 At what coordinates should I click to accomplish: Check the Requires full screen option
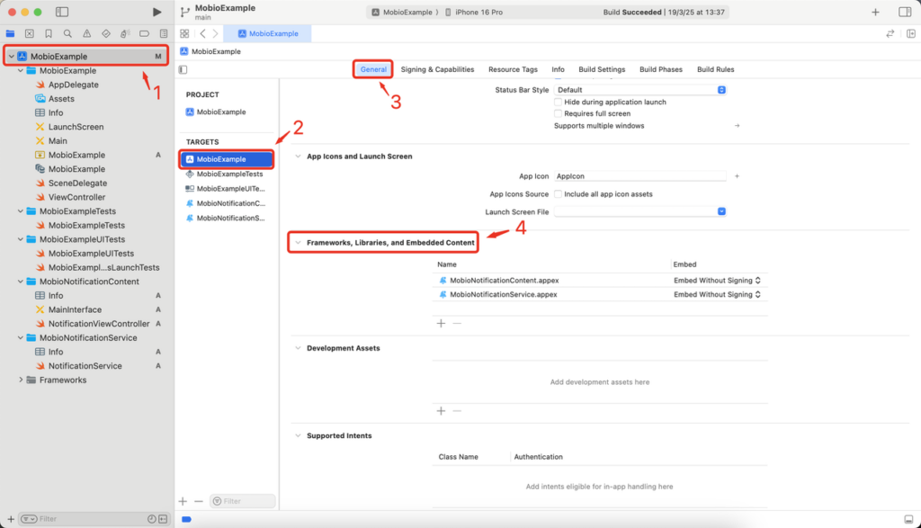pos(559,114)
